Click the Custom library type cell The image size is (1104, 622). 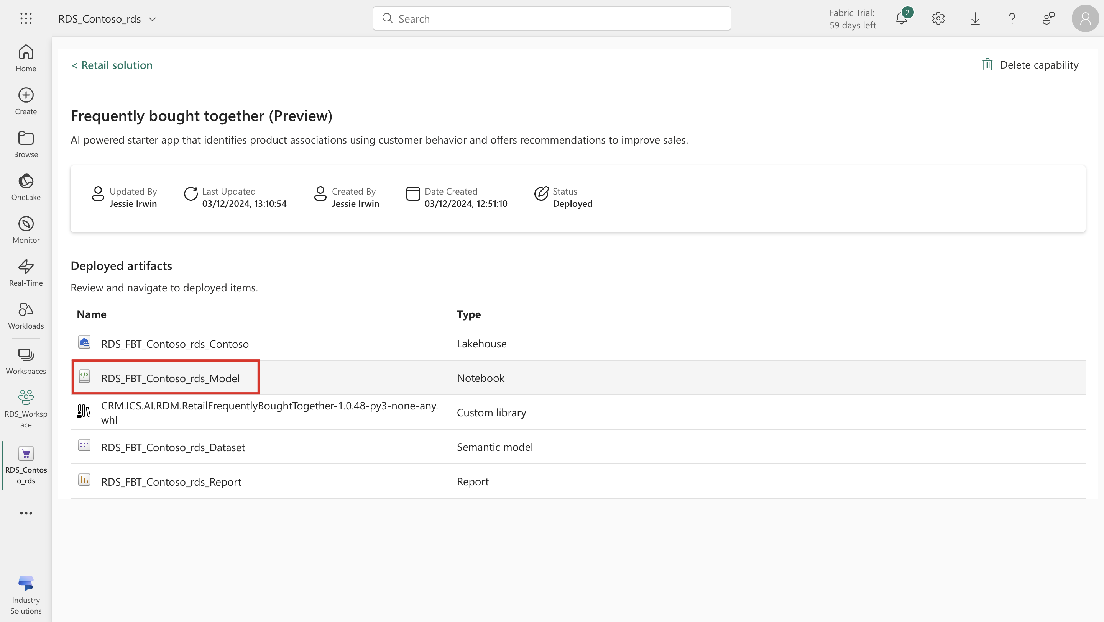tap(491, 412)
